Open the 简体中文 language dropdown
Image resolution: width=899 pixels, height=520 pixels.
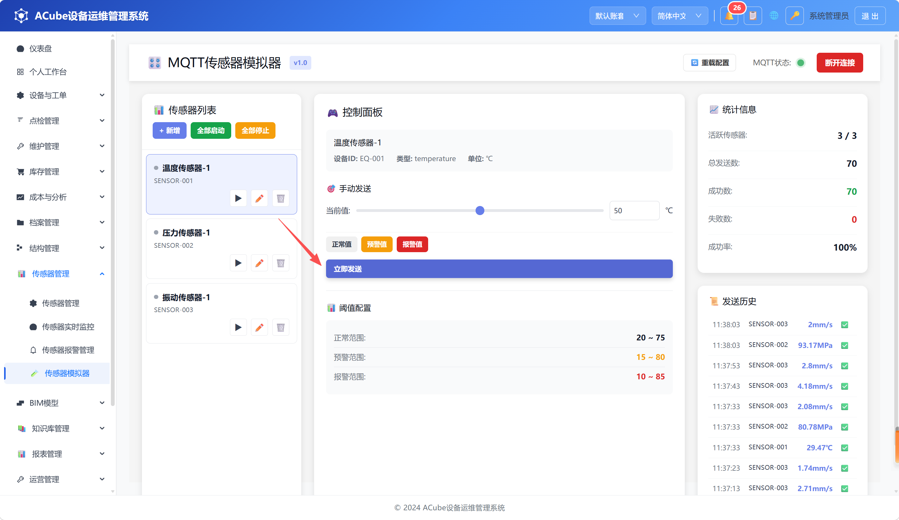tap(680, 16)
